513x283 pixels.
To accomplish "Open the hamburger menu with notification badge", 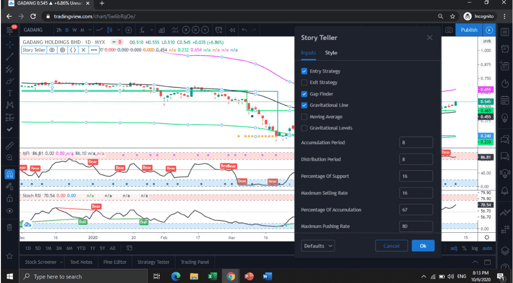I will point(10,30).
